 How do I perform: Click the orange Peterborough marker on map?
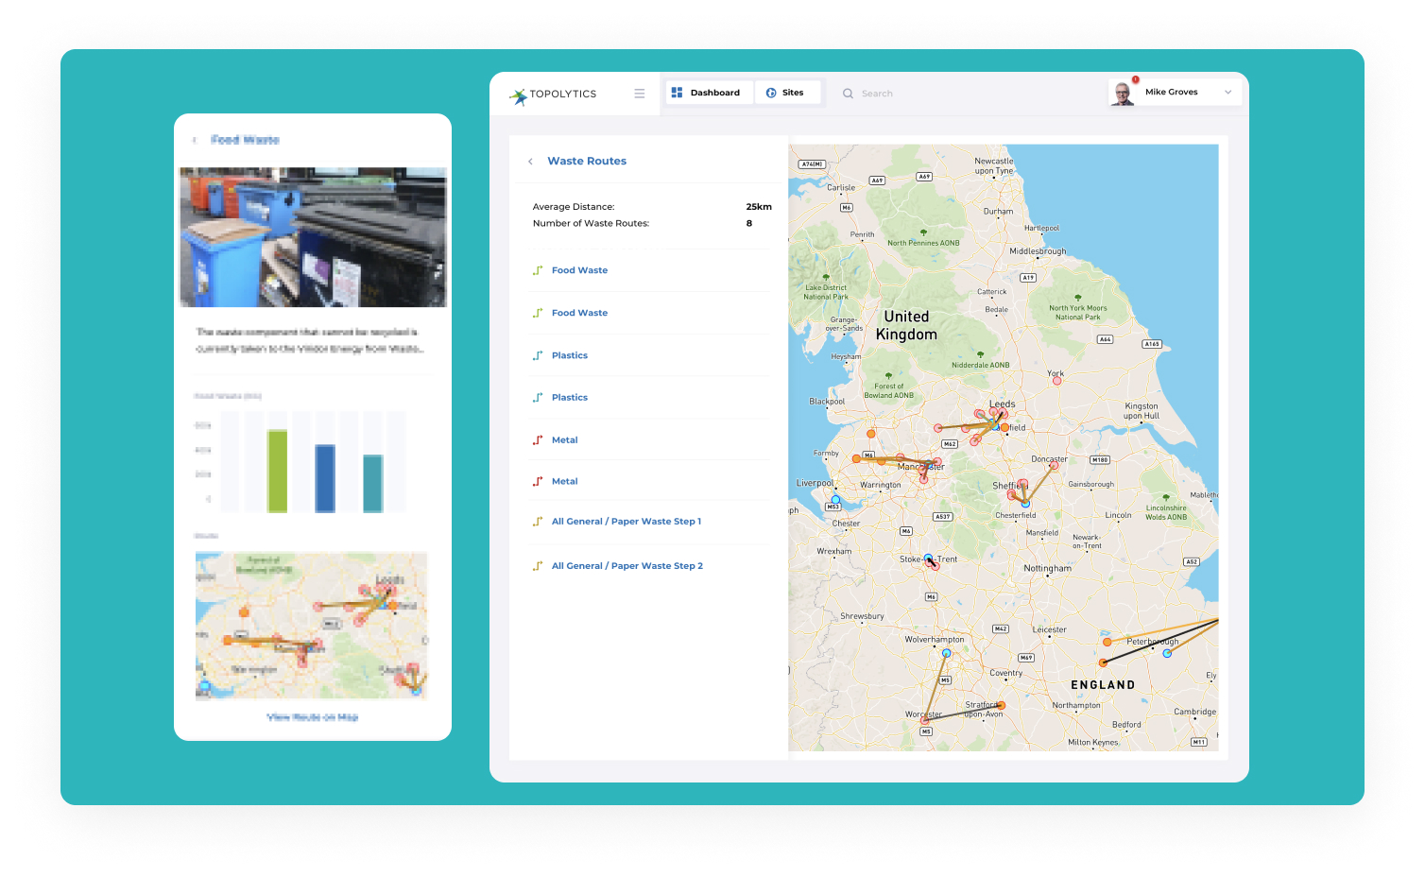(x=1107, y=643)
